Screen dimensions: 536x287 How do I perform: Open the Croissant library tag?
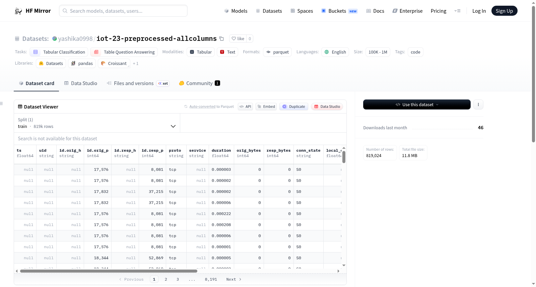[114, 63]
